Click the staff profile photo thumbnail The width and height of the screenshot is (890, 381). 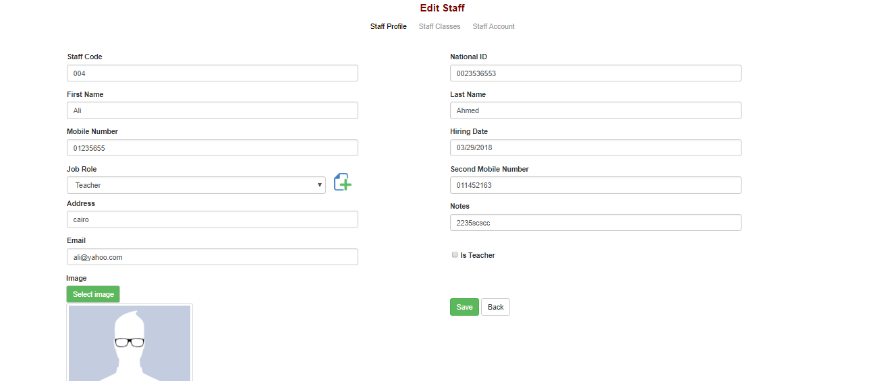point(130,343)
